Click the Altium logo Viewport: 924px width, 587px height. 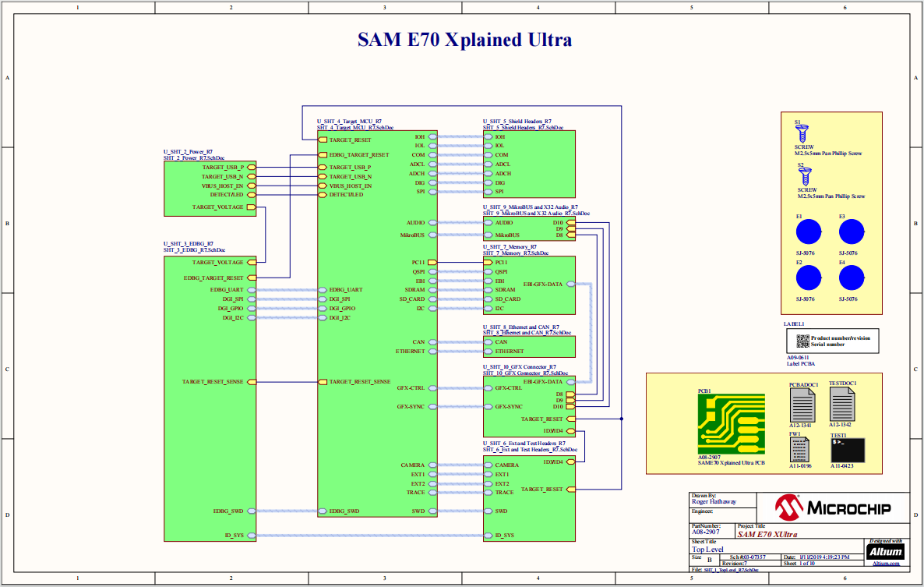coord(885,550)
